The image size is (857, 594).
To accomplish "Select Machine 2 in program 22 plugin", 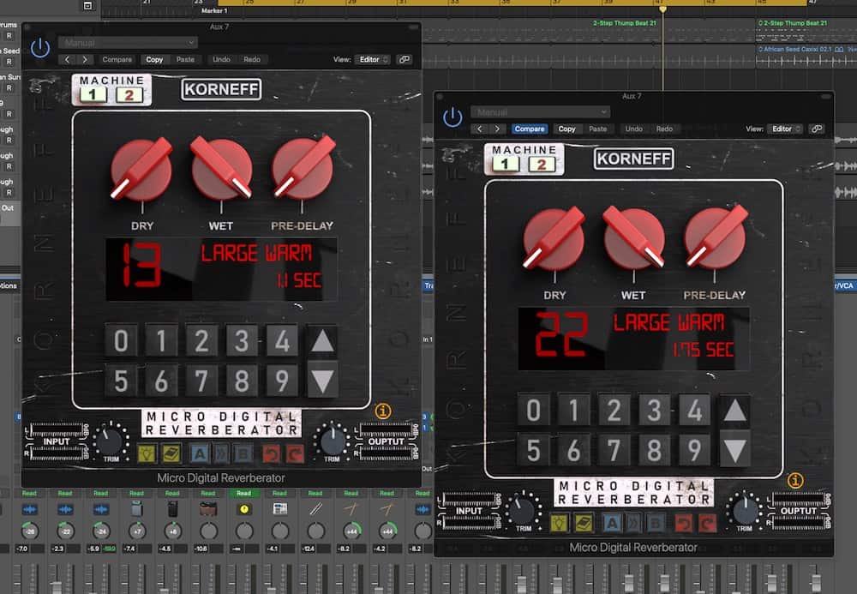I will (542, 164).
